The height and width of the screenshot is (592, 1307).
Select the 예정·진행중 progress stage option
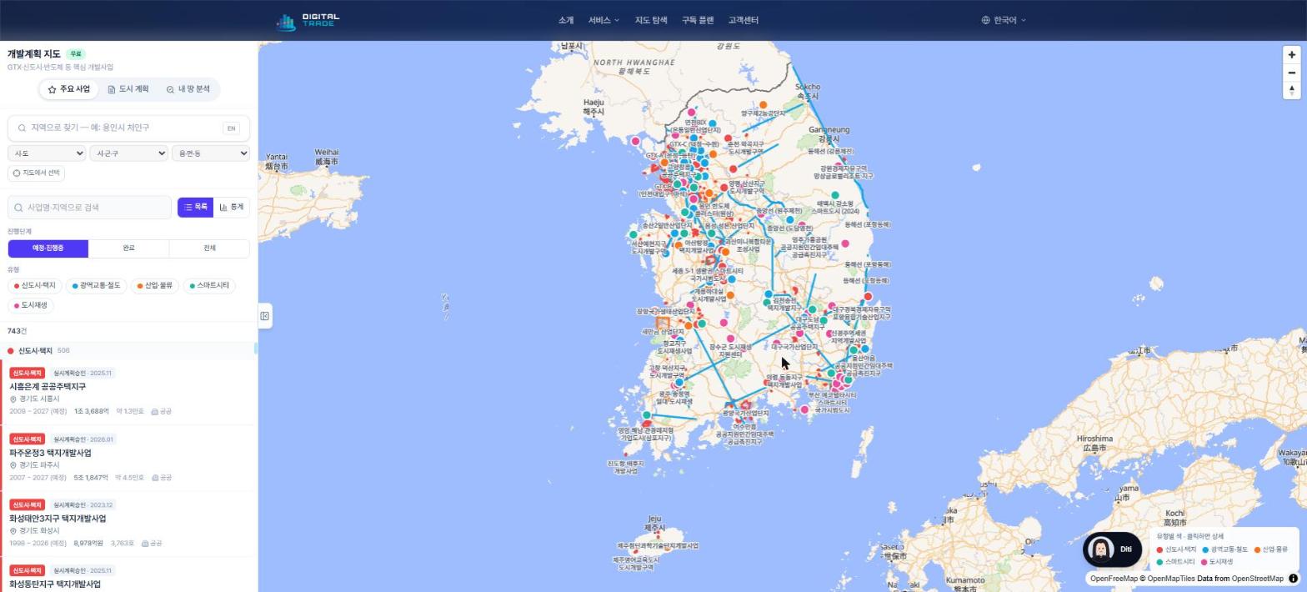pos(48,248)
